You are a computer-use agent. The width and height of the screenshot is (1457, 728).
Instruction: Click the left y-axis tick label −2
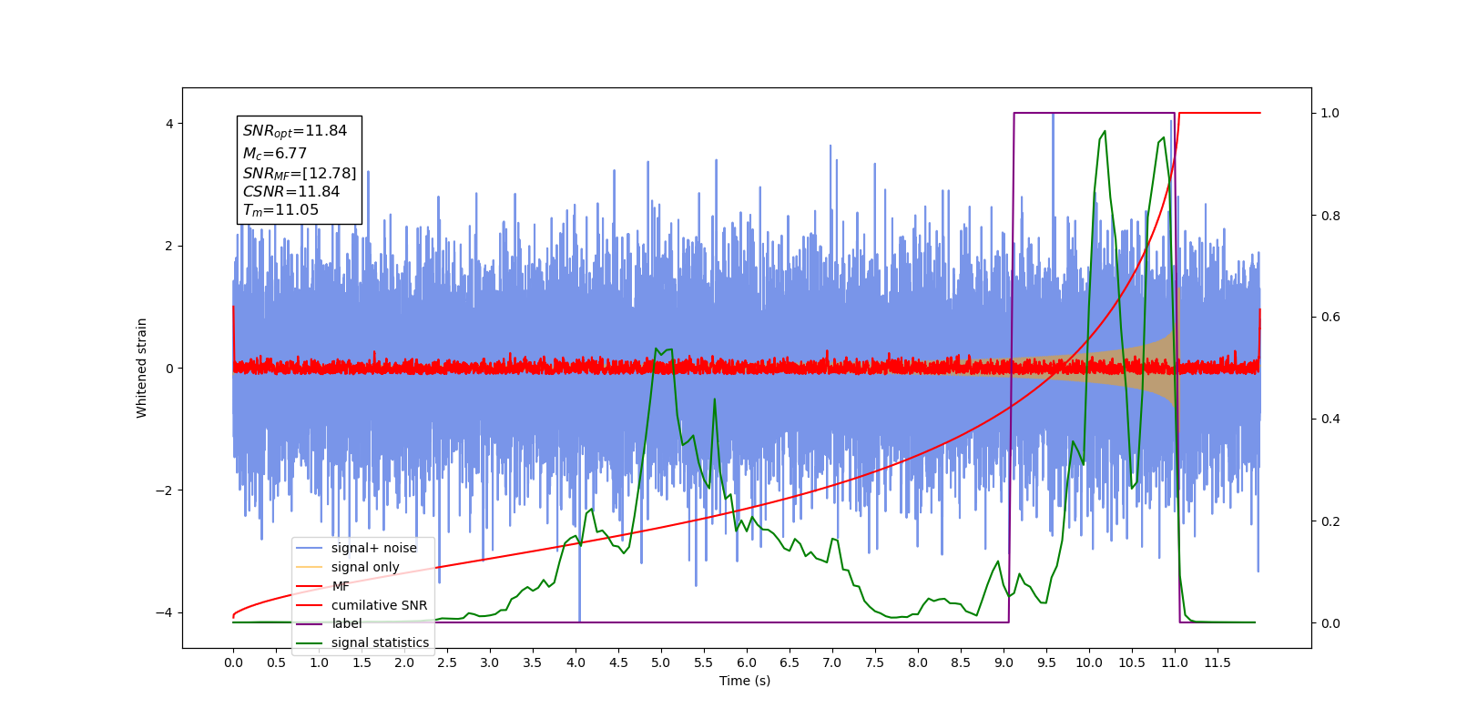coord(164,490)
